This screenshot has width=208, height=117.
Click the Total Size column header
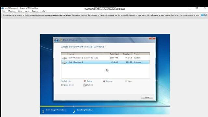point(111,54)
